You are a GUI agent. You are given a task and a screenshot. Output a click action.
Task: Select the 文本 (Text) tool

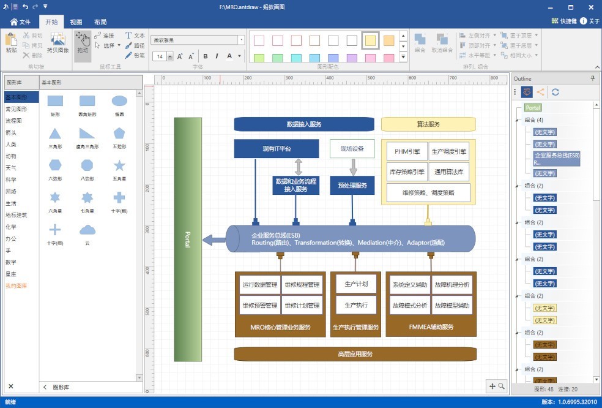point(135,36)
